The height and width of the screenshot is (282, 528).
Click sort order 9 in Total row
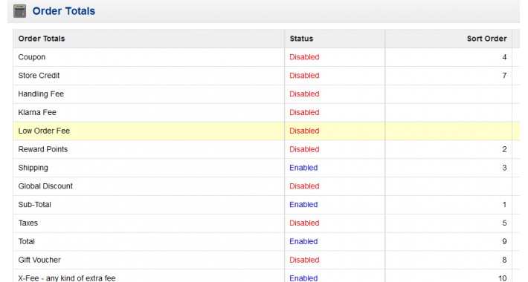(504, 241)
